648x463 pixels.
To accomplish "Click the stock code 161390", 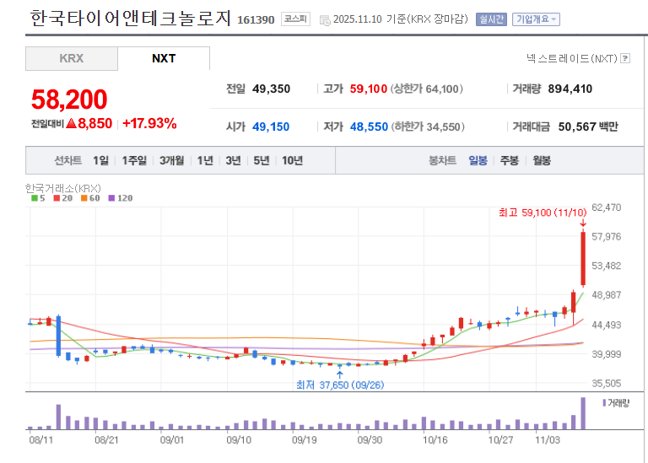I will pos(256,20).
